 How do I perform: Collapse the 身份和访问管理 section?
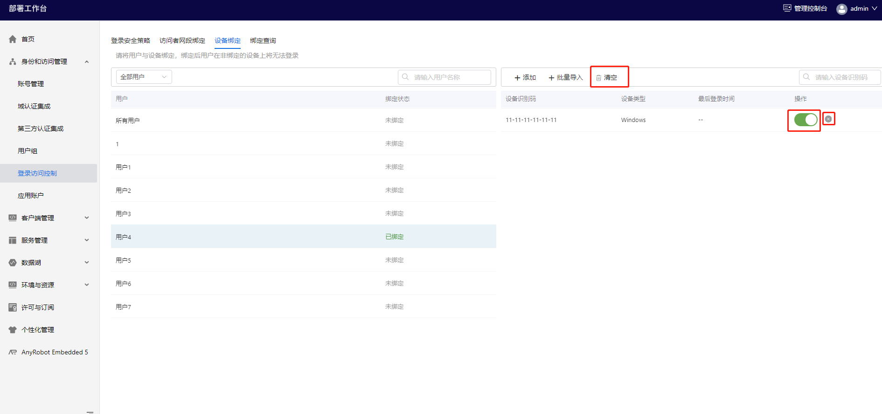(x=87, y=61)
